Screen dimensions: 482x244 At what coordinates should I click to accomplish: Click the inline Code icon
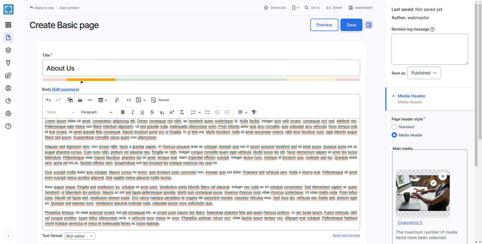[129, 100]
